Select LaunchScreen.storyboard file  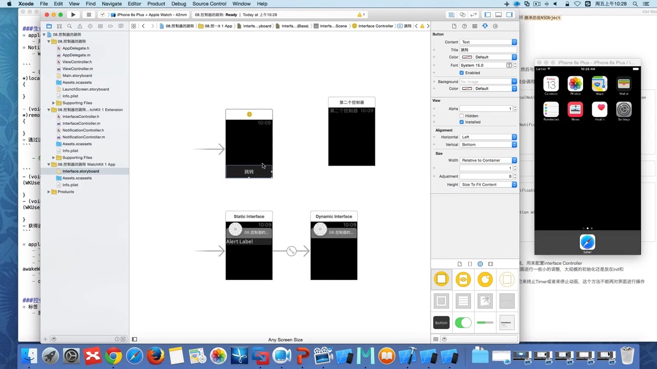point(85,89)
